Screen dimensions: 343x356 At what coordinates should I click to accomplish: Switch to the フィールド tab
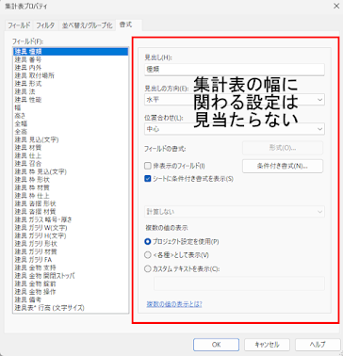[19, 25]
